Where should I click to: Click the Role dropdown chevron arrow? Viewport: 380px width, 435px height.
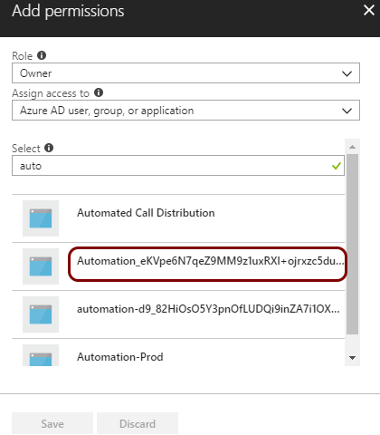pos(347,73)
